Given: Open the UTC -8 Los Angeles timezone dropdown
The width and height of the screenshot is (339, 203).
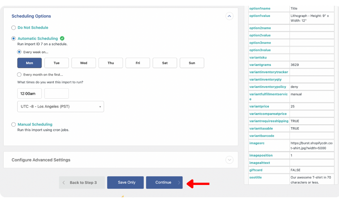Looking at the screenshot, I should [x=60, y=106].
